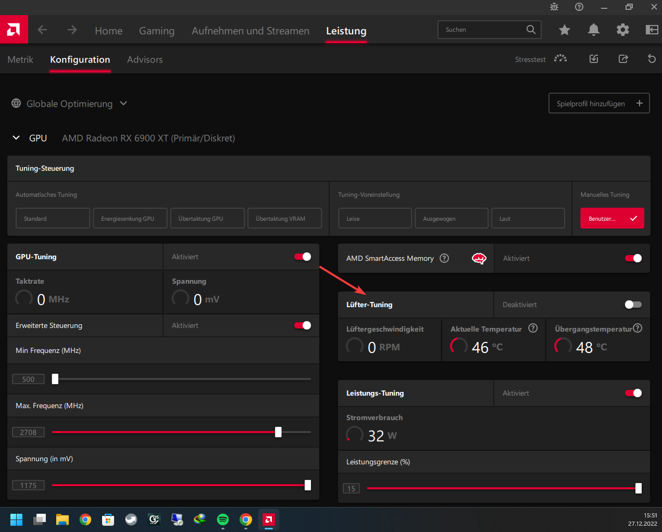This screenshot has height=532, width=662.
Task: Click Benutzer manual tuning button
Action: tap(612, 218)
